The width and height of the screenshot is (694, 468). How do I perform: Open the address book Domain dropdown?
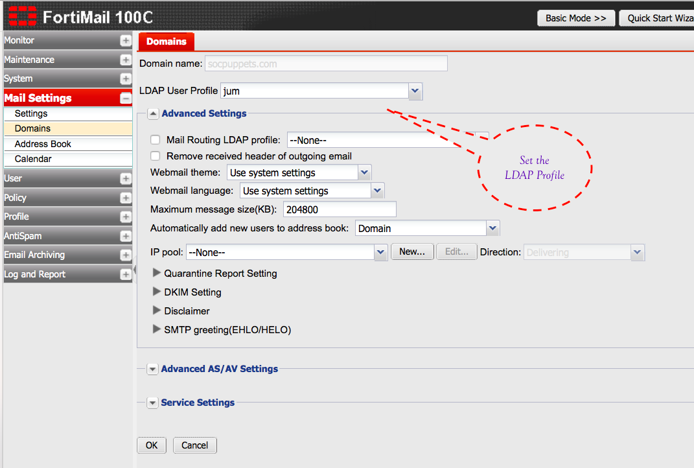click(x=492, y=228)
